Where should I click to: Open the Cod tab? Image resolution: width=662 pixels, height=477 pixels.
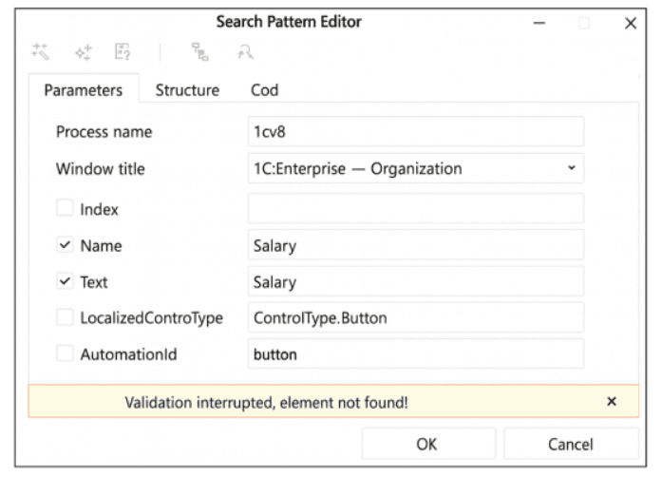click(264, 90)
